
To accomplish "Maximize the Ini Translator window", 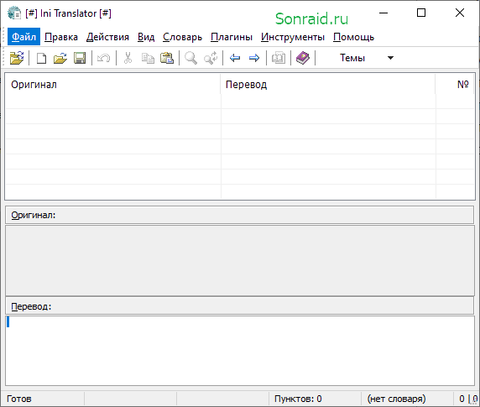I will coord(421,13).
